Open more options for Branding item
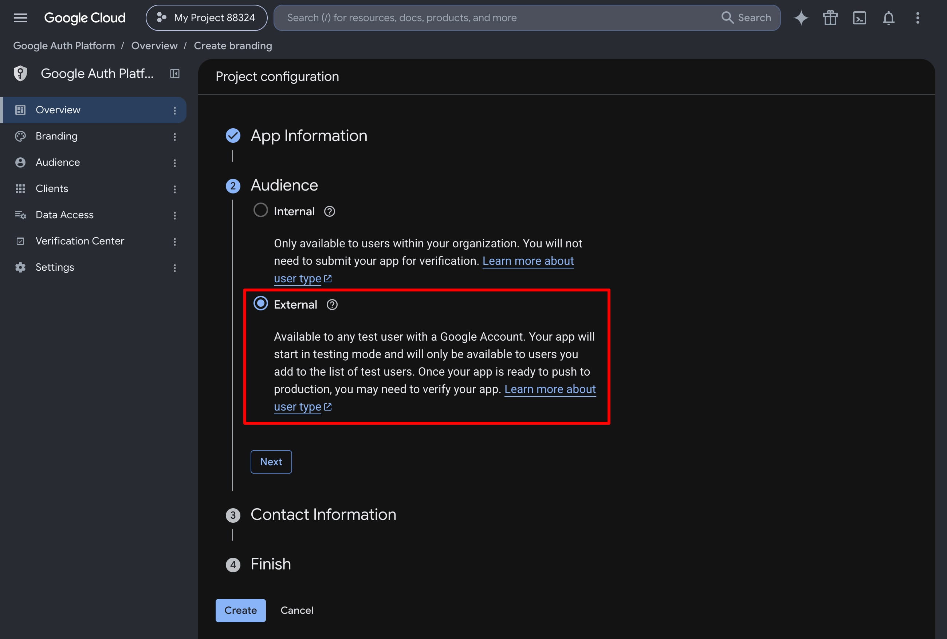The width and height of the screenshot is (947, 639). [x=175, y=137]
